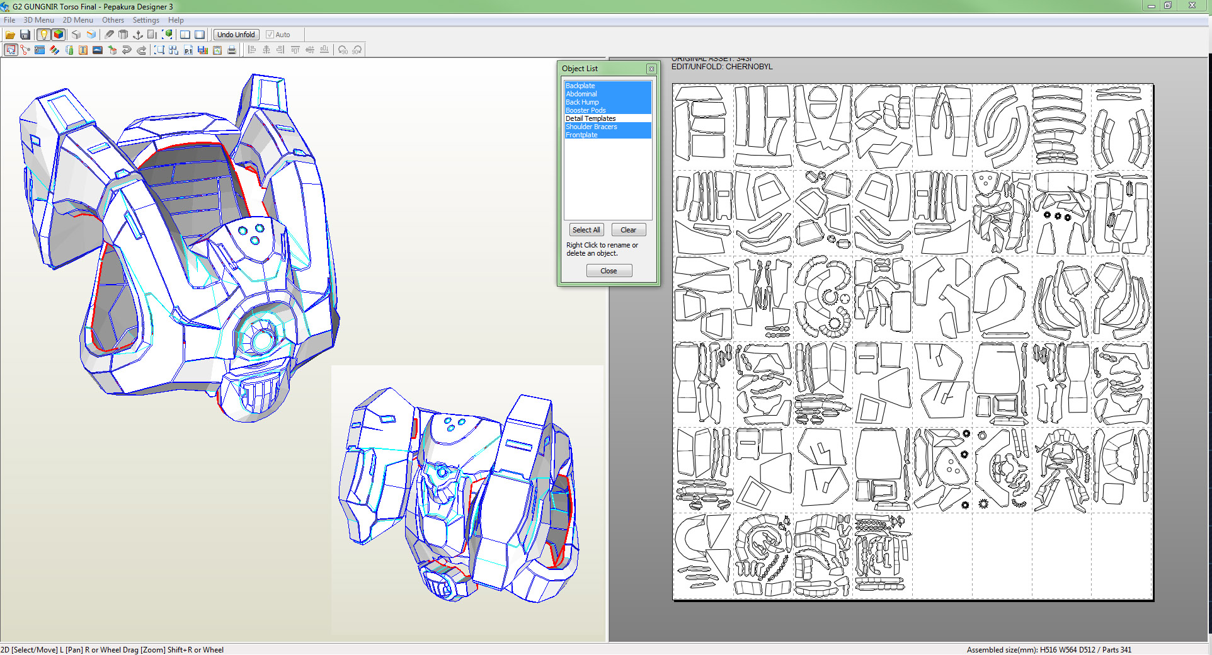Image resolution: width=1212 pixels, height=655 pixels.
Task: Click the Open file folder icon
Action: point(11,35)
